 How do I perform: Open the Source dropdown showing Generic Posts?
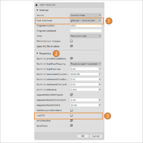point(86,15)
